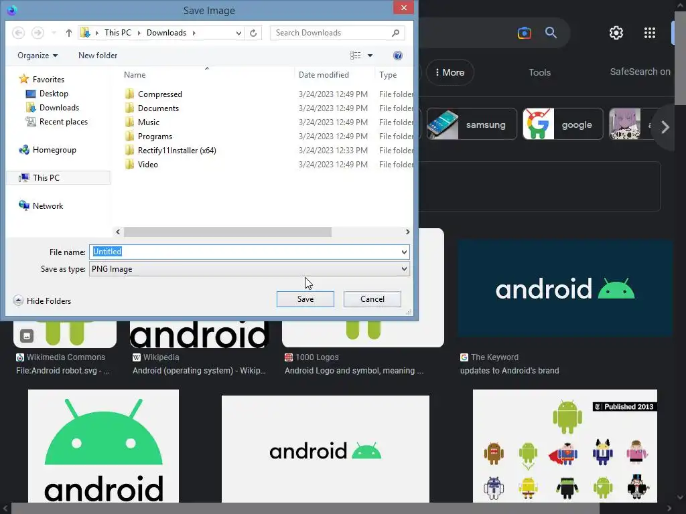Select the Music folder icon

coord(129,122)
